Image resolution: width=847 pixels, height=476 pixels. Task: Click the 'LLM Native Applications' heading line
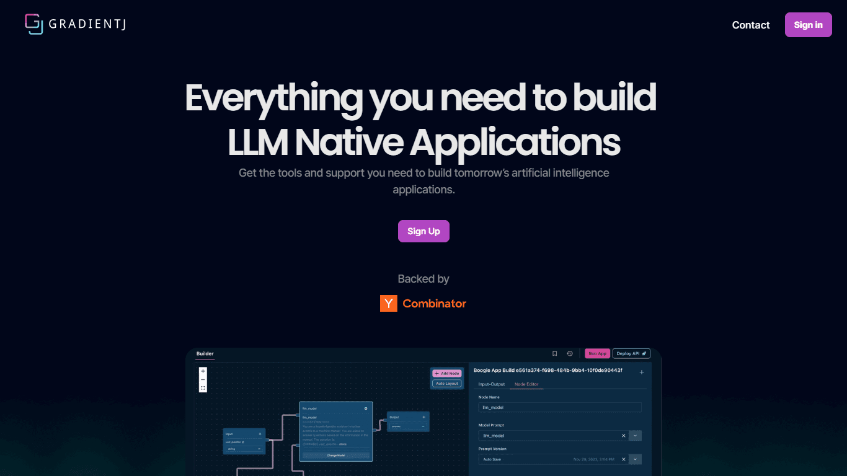pyautogui.click(x=424, y=142)
